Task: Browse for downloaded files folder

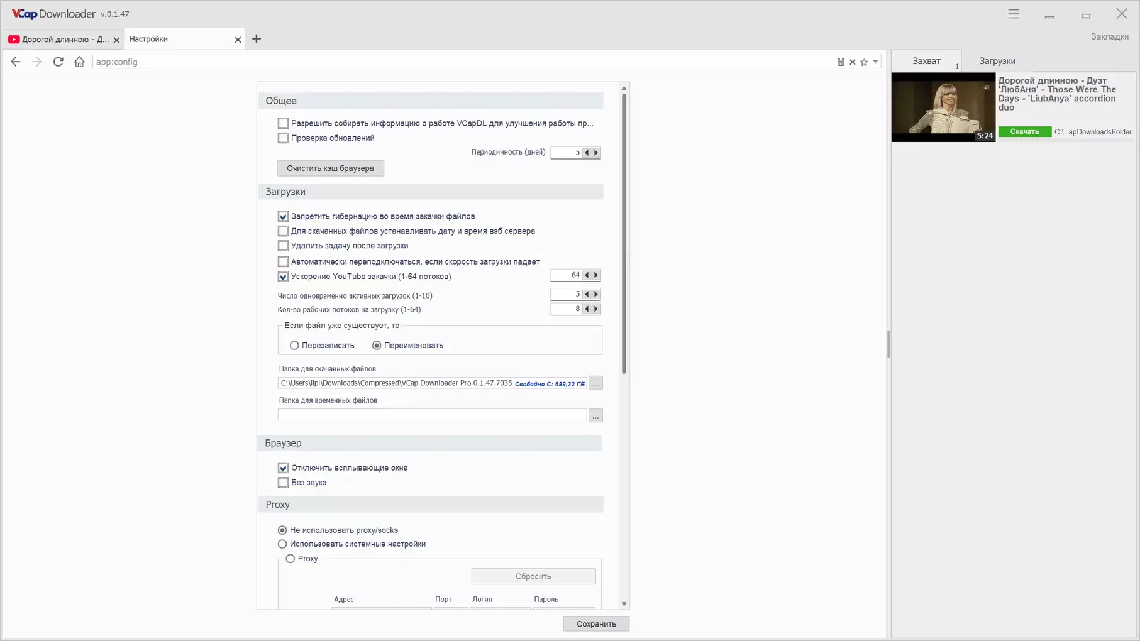Action: (x=595, y=383)
